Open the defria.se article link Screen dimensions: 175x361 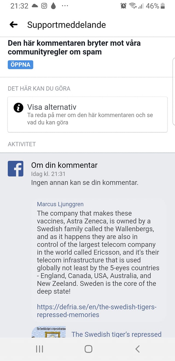(97, 310)
